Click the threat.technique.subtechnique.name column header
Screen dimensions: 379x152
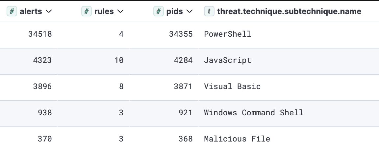(289, 11)
